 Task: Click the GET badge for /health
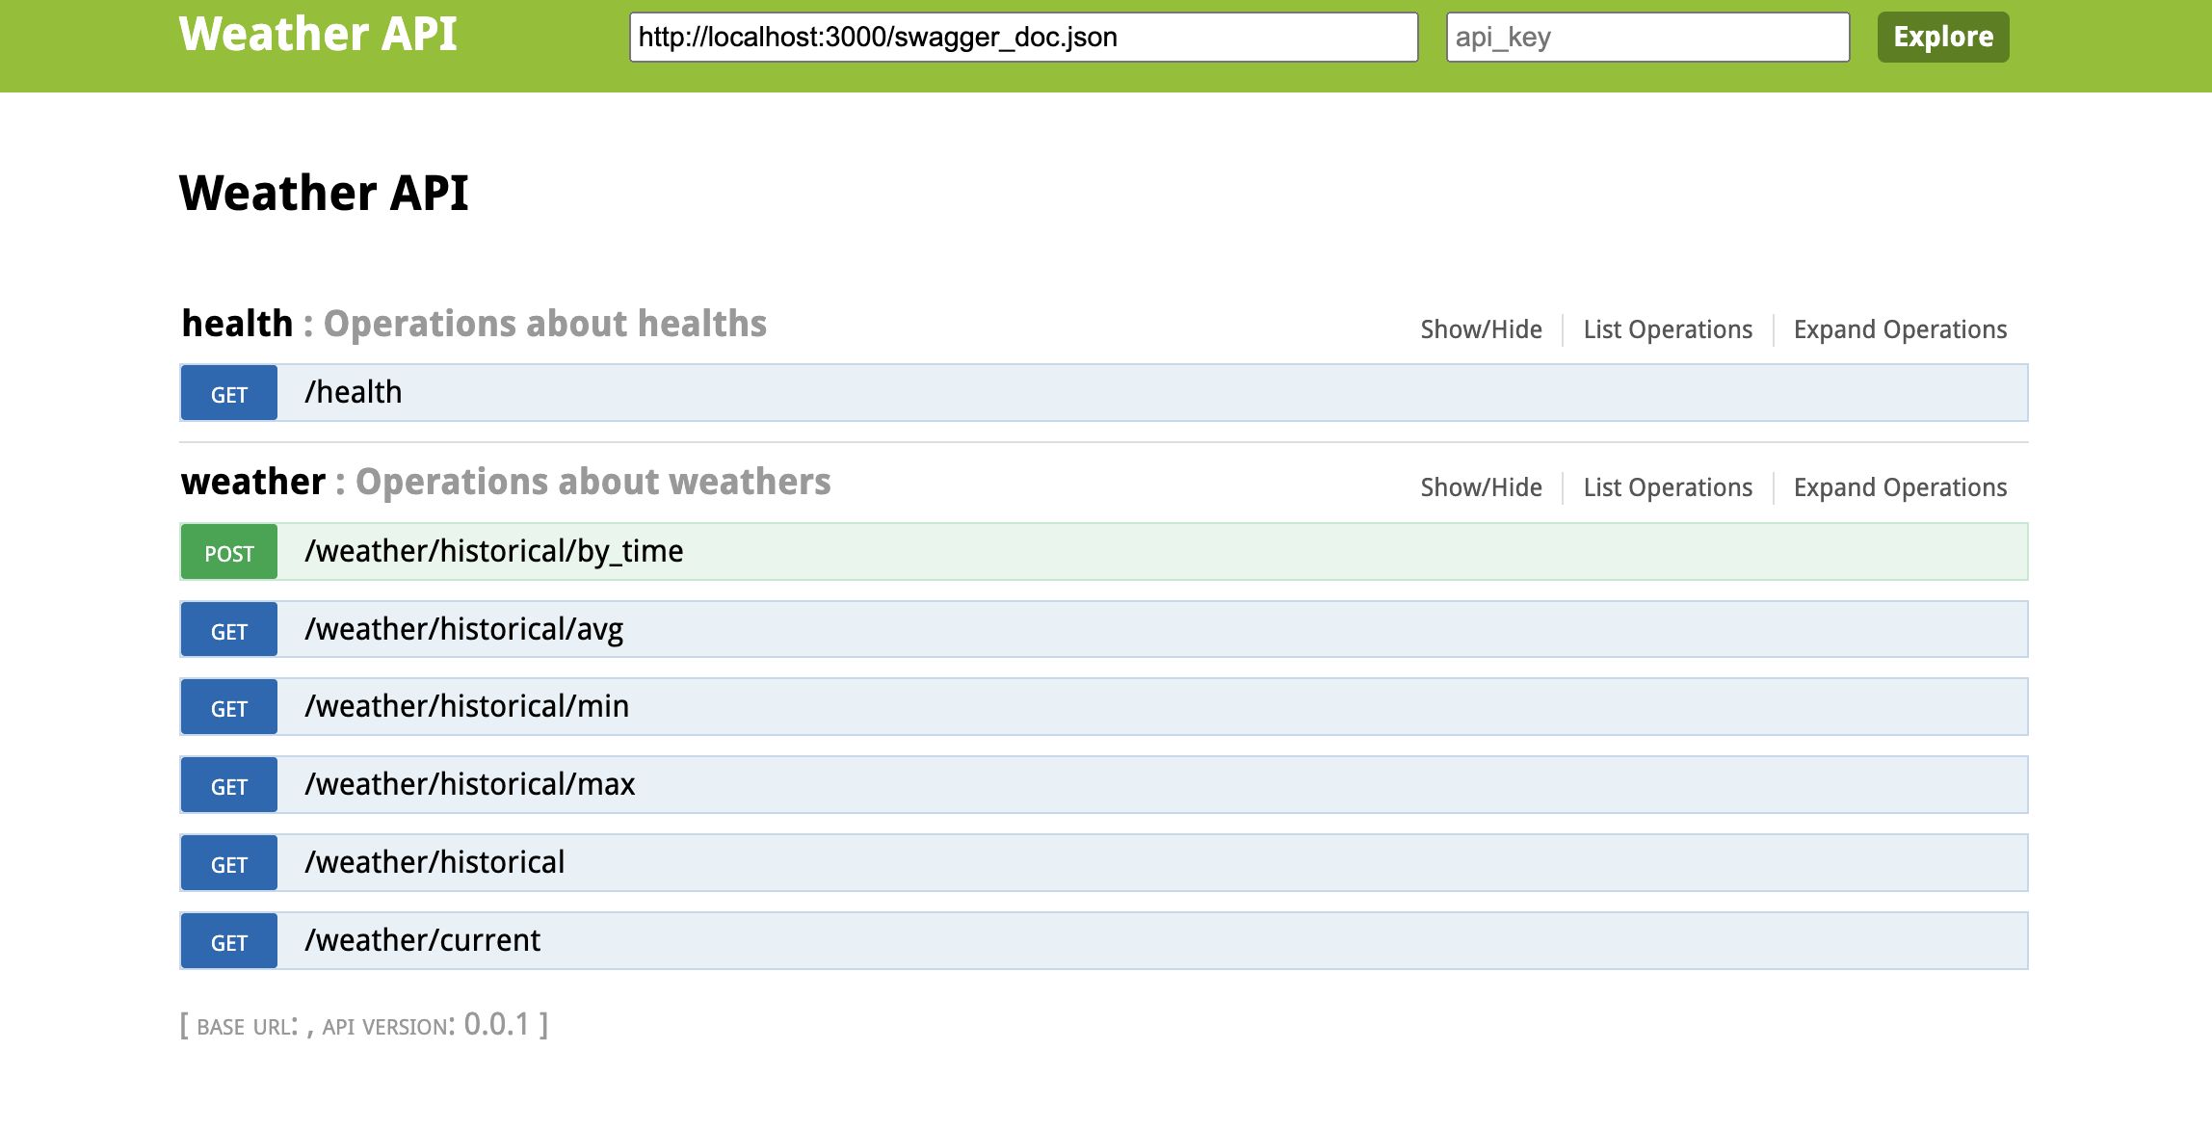(x=229, y=394)
